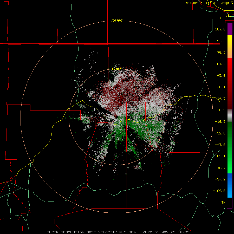
Task: Click the Super-Resolution Base Velocity caption
Action: point(118,232)
